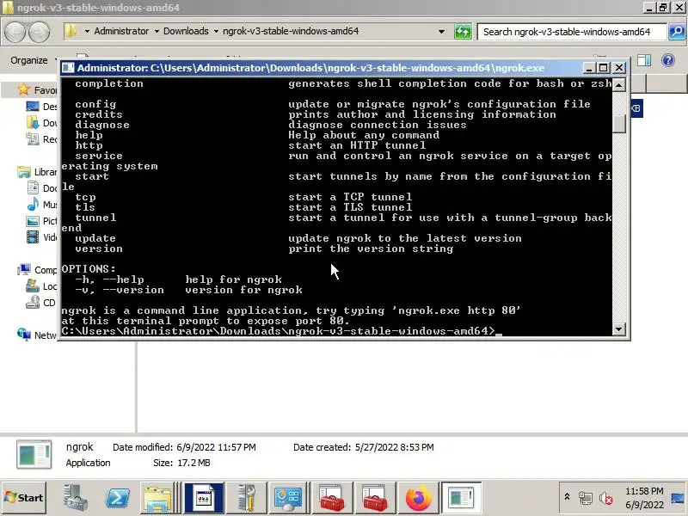688x516 pixels.
Task: Expand the dropdown arrow after Administrator in the address bar
Action: [157, 32]
